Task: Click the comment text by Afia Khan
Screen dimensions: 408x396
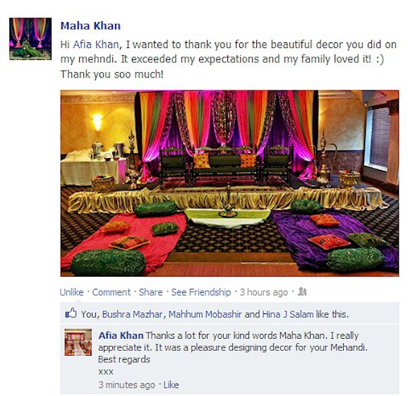Action: tap(233, 347)
